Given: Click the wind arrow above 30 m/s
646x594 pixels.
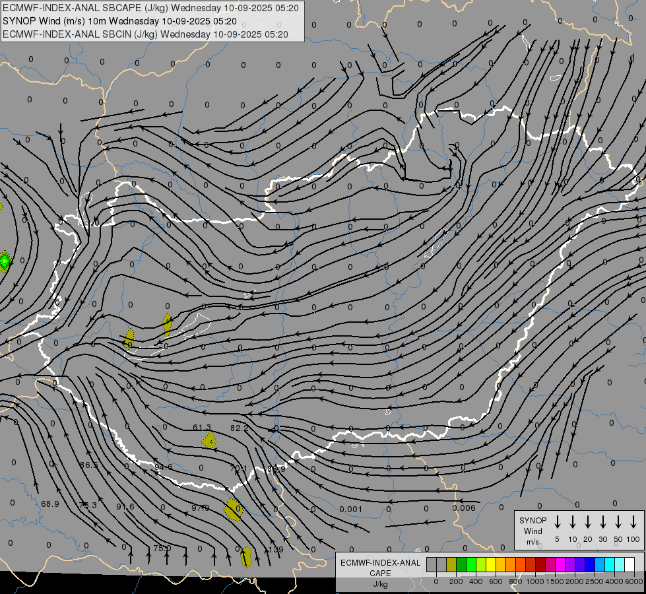Looking at the screenshot, I should coord(603,521).
